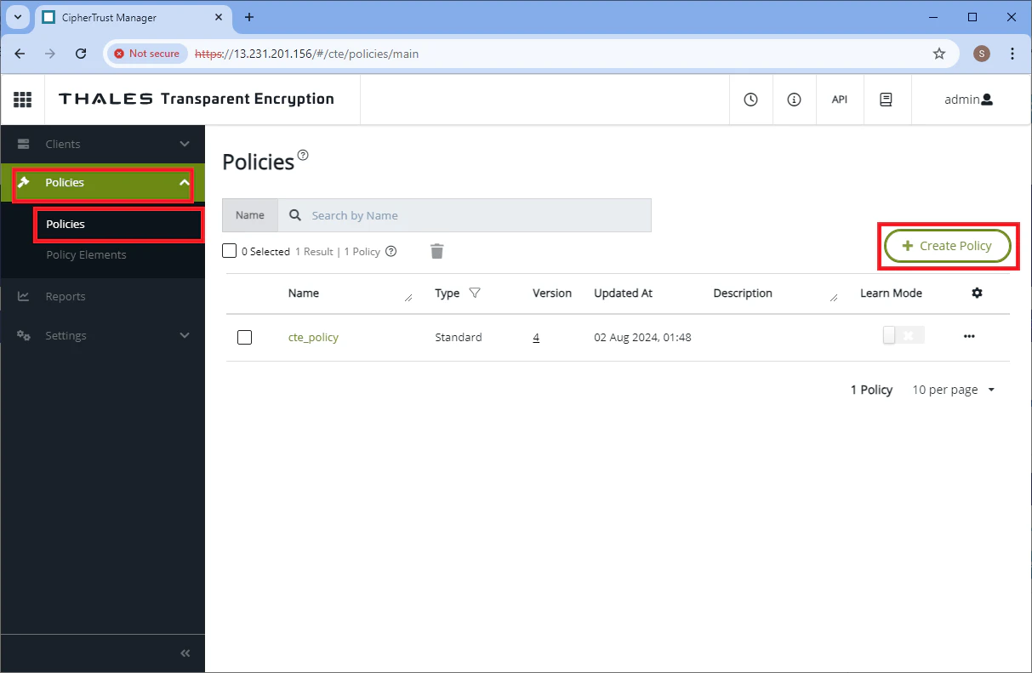Select the CipherTrust Manager tab

point(134,18)
